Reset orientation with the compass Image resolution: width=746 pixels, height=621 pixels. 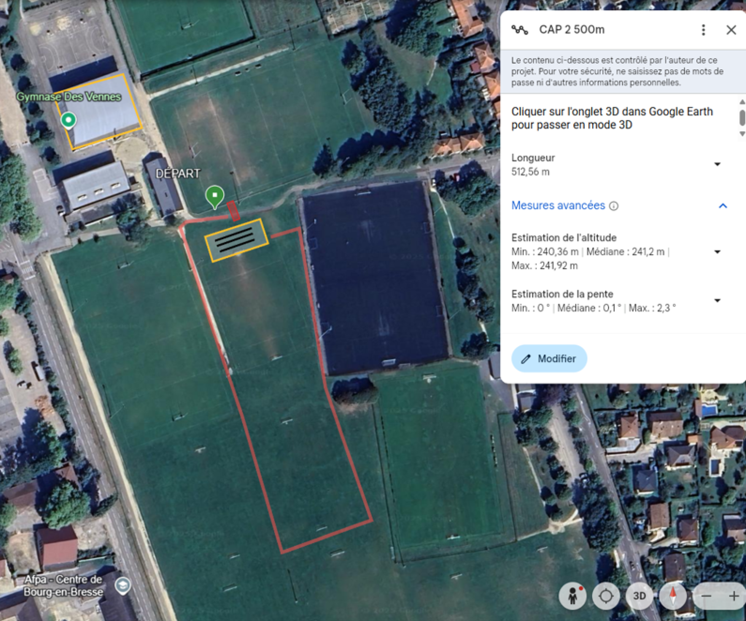point(673,595)
